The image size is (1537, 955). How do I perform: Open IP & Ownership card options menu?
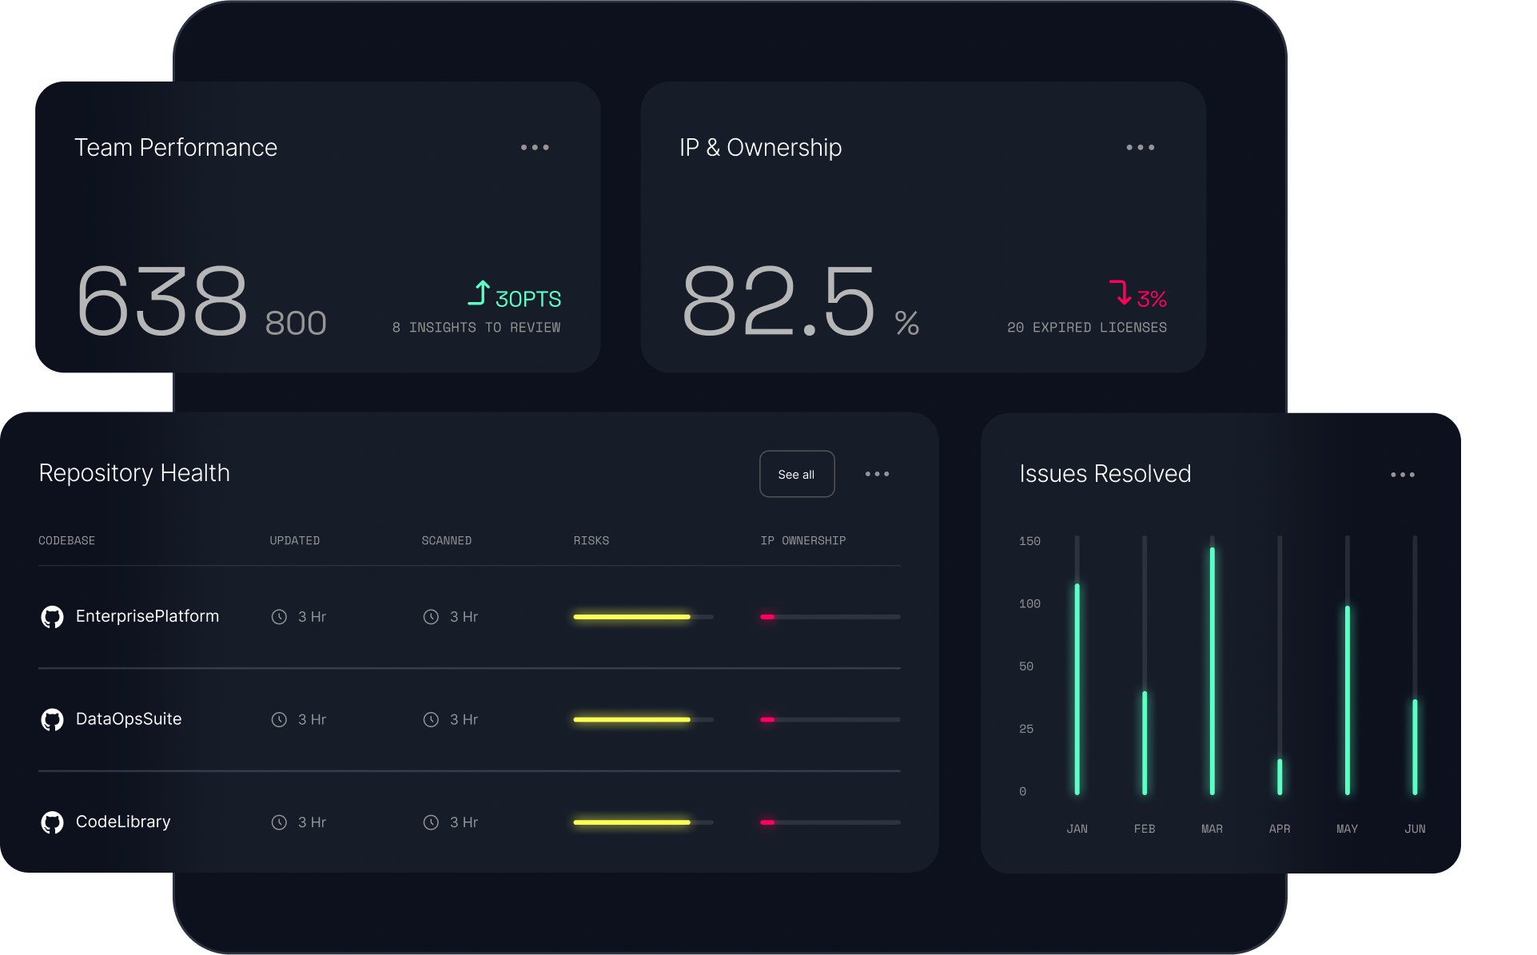[1141, 148]
